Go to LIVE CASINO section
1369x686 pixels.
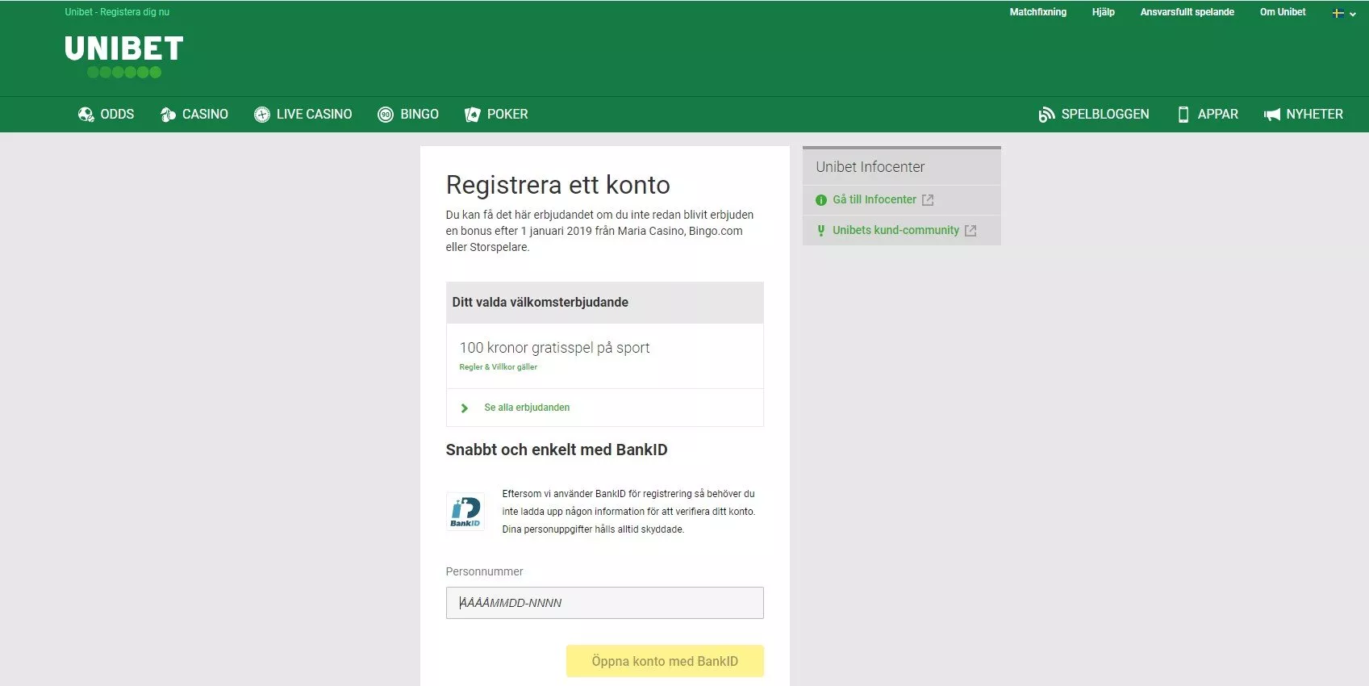[x=303, y=115]
